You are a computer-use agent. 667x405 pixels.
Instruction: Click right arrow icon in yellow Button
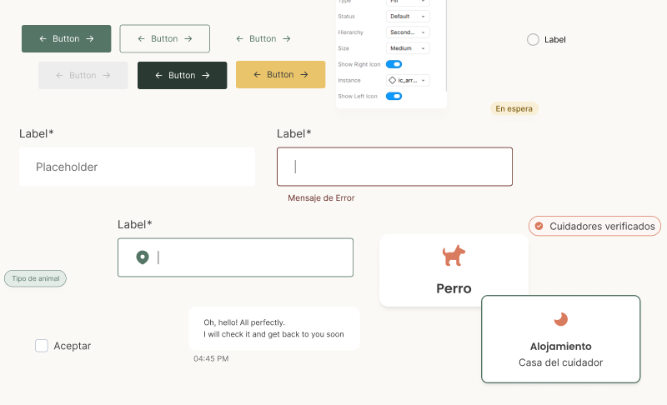[x=304, y=74]
